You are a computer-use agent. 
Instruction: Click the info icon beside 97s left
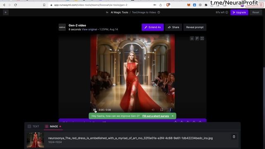227,12
